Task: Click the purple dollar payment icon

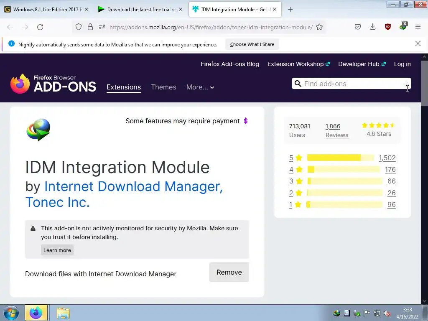Action: 246,121
